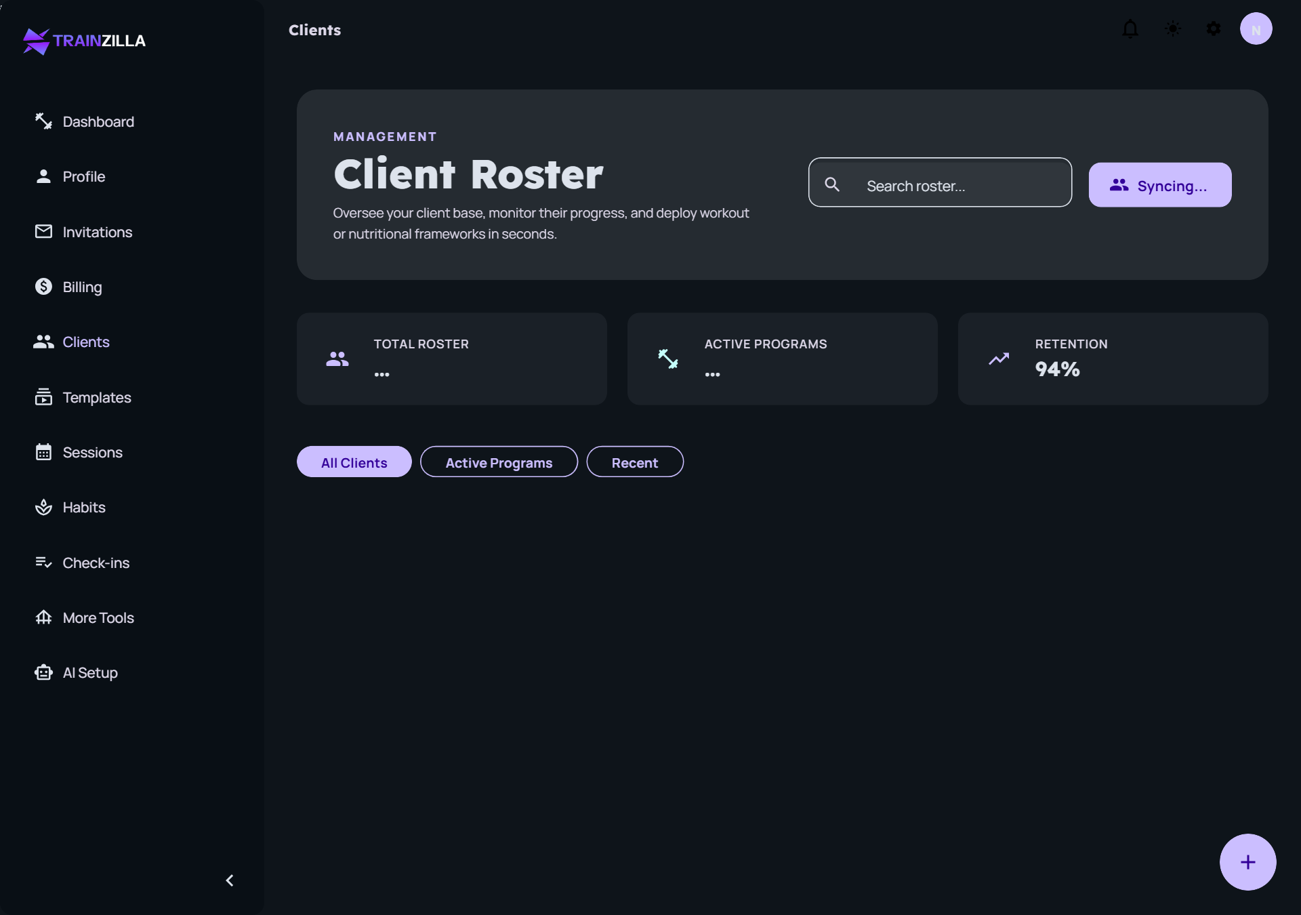Show Recent clients filter
The height and width of the screenshot is (915, 1301).
coord(635,462)
